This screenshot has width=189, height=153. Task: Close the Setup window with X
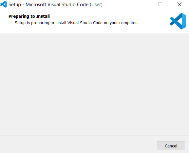pos(180,4)
